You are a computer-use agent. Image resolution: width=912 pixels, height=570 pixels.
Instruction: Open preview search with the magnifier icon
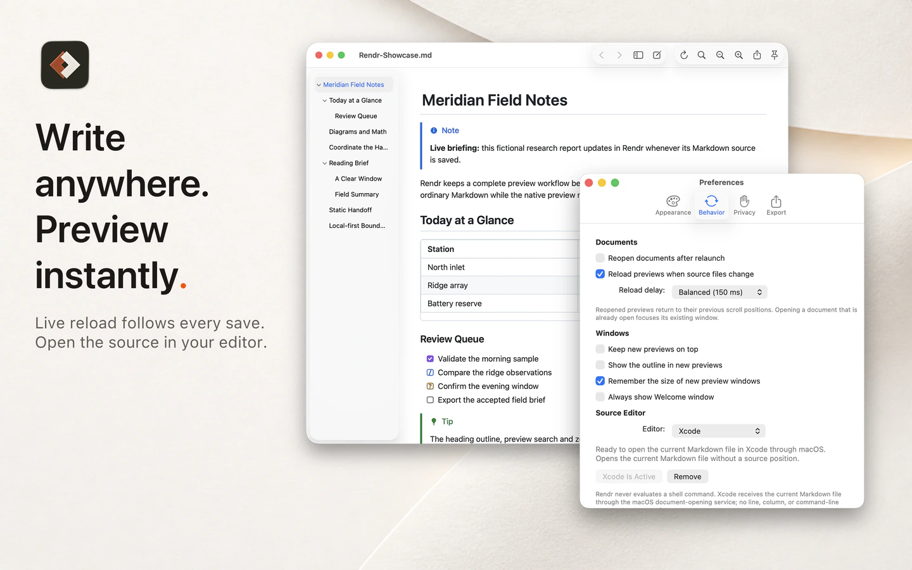[x=702, y=55]
